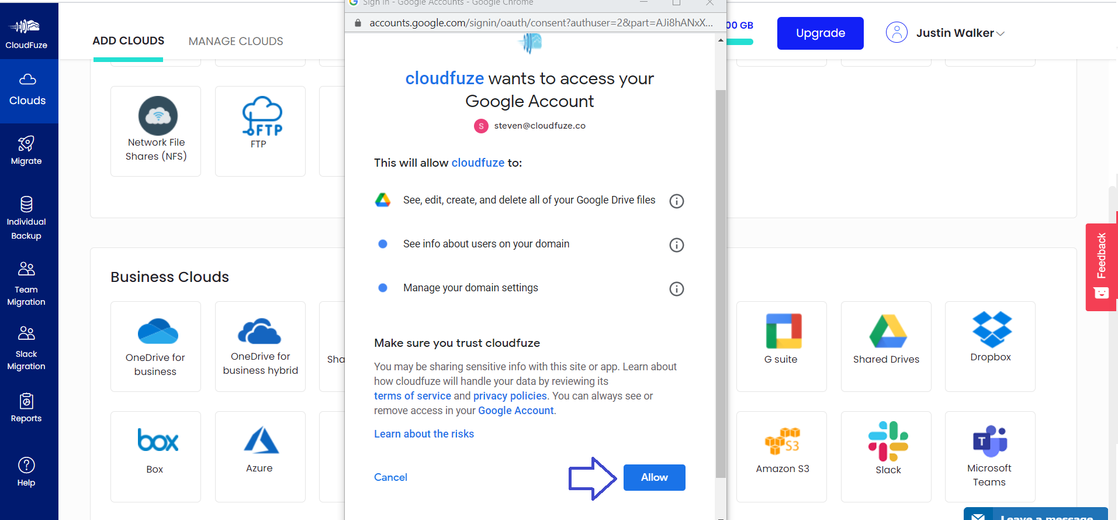Open Individual Backup in sidebar
This screenshot has width=1118, height=520.
pos(26,218)
